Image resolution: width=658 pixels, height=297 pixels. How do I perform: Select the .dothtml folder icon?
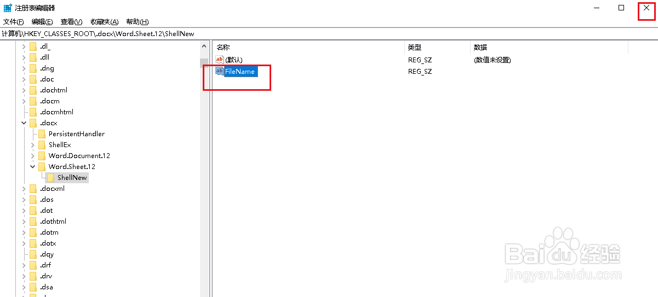(33, 222)
